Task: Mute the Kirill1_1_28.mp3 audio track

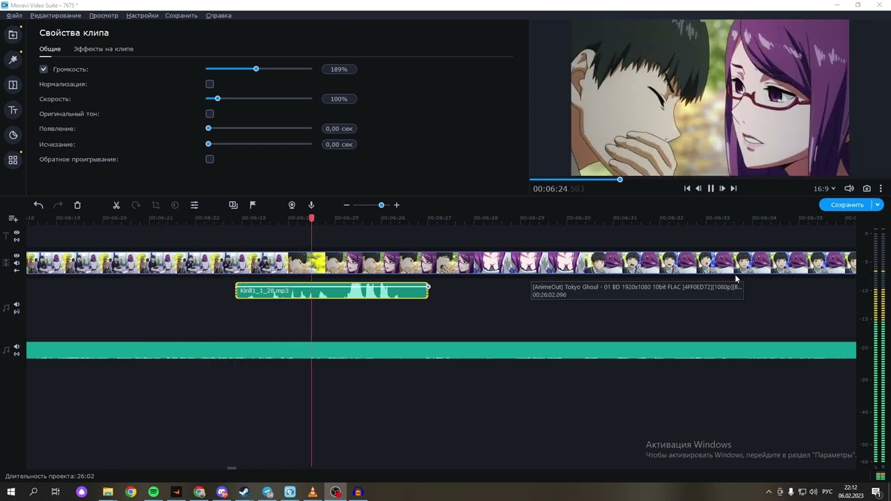Action: point(17,305)
